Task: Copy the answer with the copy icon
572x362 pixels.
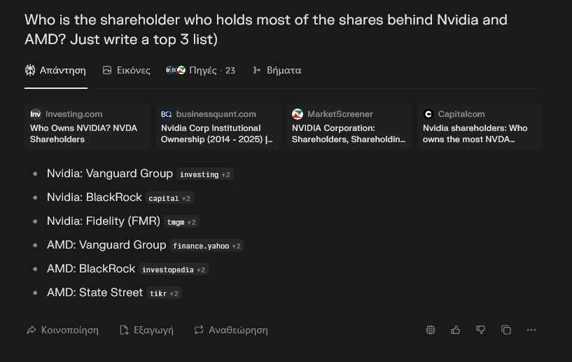Action: [506, 330]
